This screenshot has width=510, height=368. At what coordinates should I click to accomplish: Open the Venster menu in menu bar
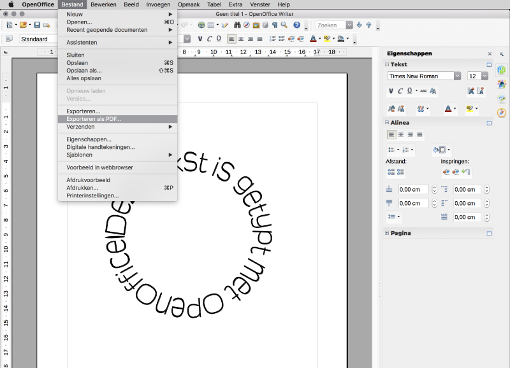pyautogui.click(x=260, y=4)
